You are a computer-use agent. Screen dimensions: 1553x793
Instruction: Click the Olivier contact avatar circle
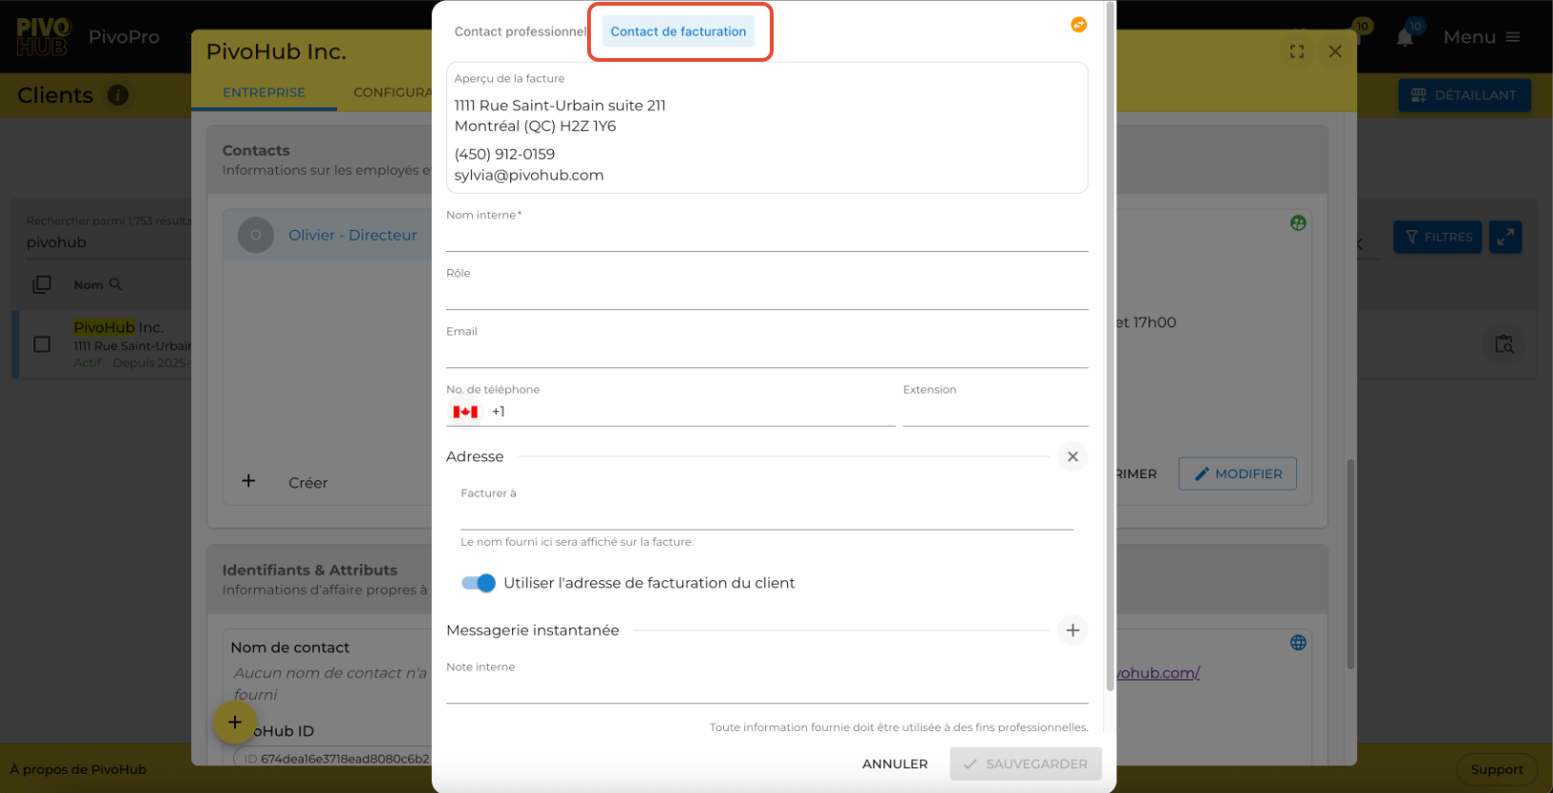[256, 235]
